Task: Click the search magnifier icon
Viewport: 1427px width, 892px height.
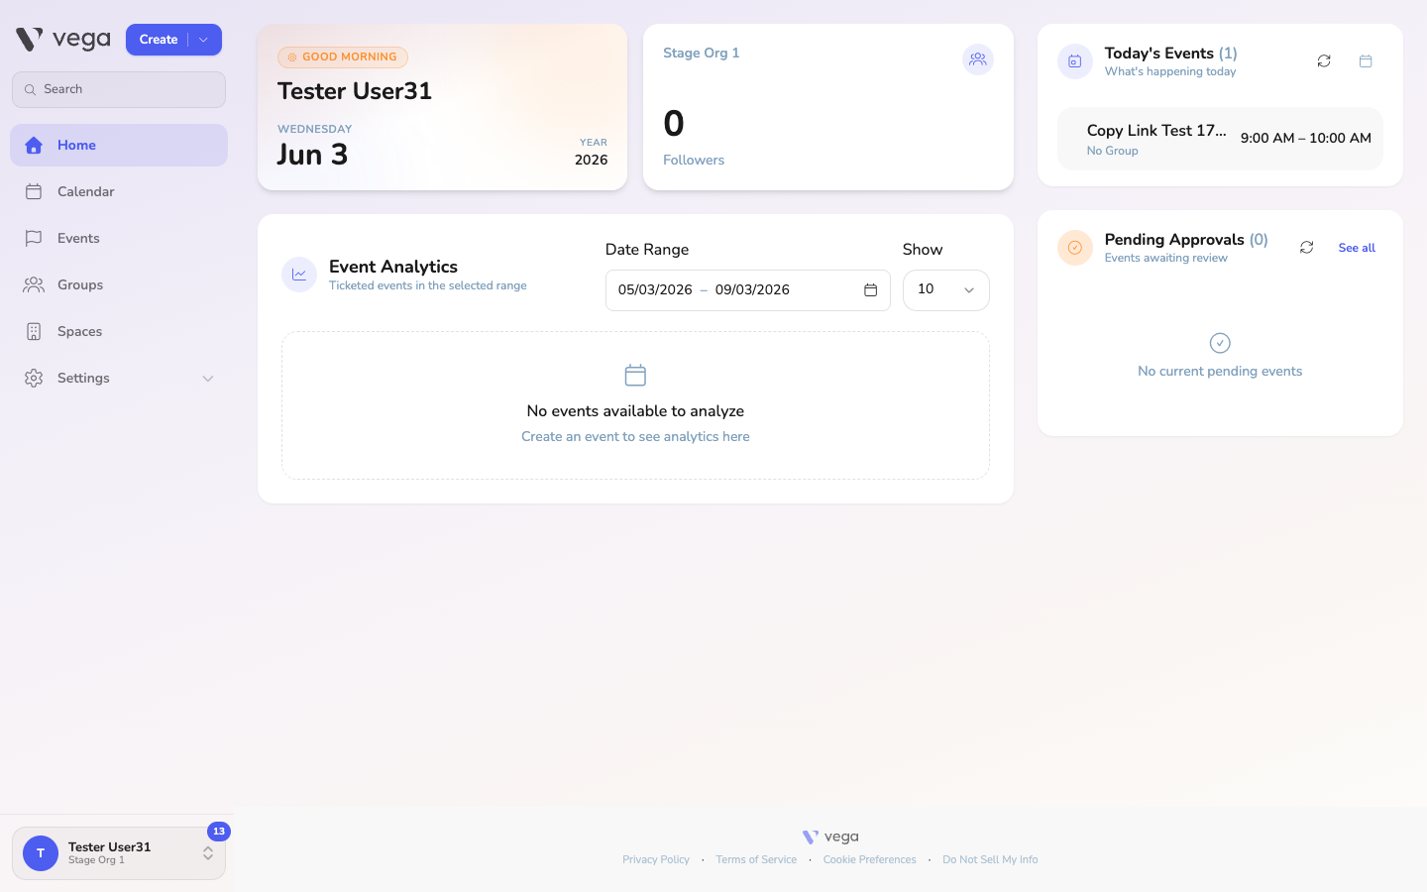Action: pyautogui.click(x=30, y=89)
